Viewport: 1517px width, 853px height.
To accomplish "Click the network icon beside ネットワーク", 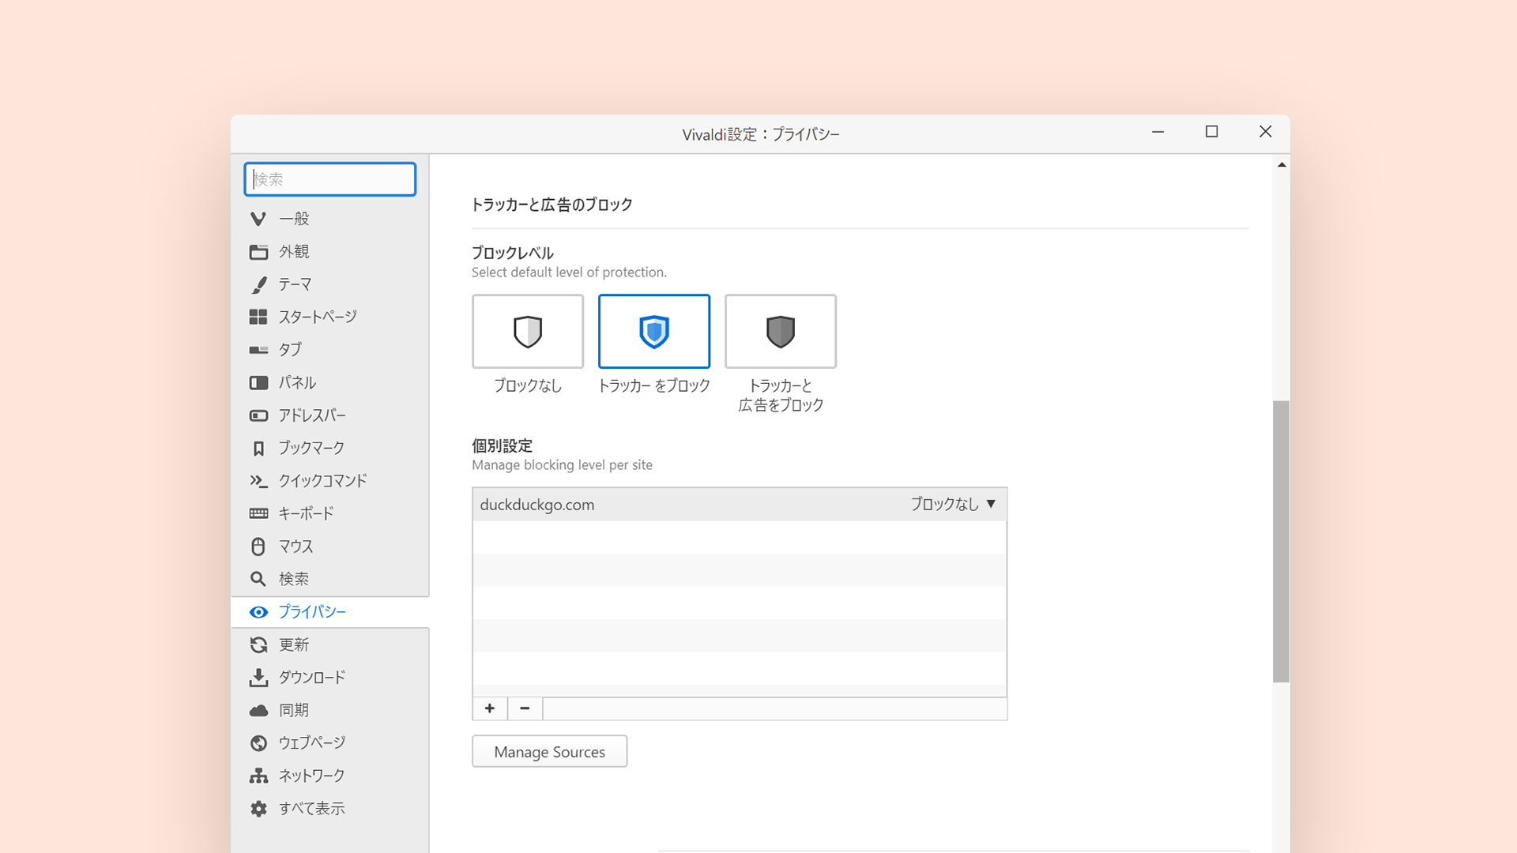I will coord(258,776).
